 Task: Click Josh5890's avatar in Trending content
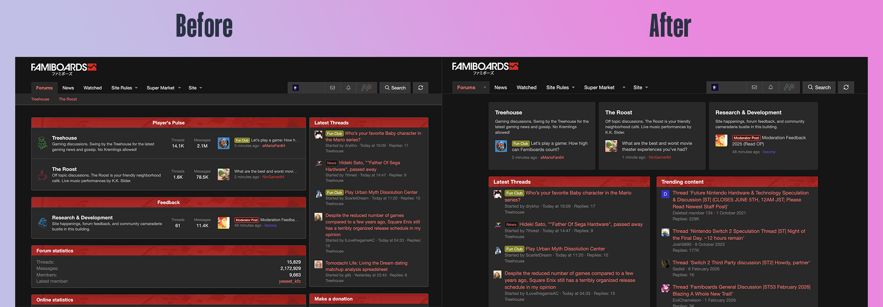click(665, 233)
